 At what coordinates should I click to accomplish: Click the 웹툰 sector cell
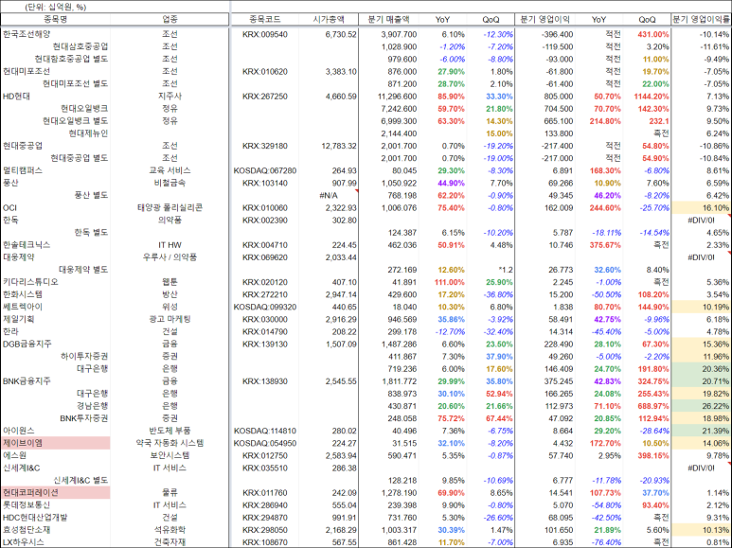[170, 282]
